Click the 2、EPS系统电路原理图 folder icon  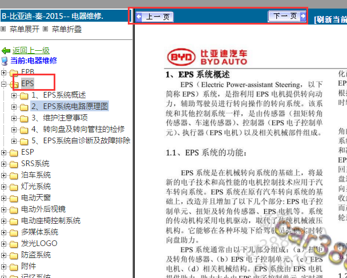24,107
